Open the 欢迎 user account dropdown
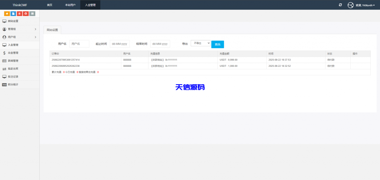The height and width of the screenshot is (180, 380). pos(365,5)
